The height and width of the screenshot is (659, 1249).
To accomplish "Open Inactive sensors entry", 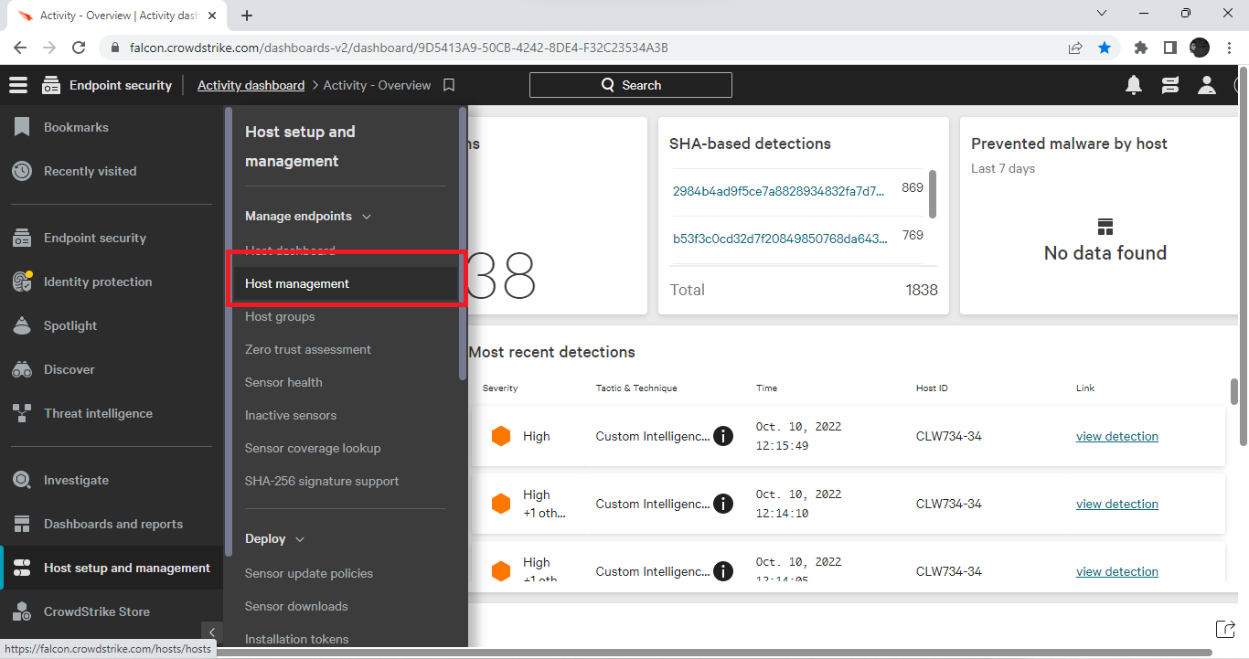I will pos(291,415).
